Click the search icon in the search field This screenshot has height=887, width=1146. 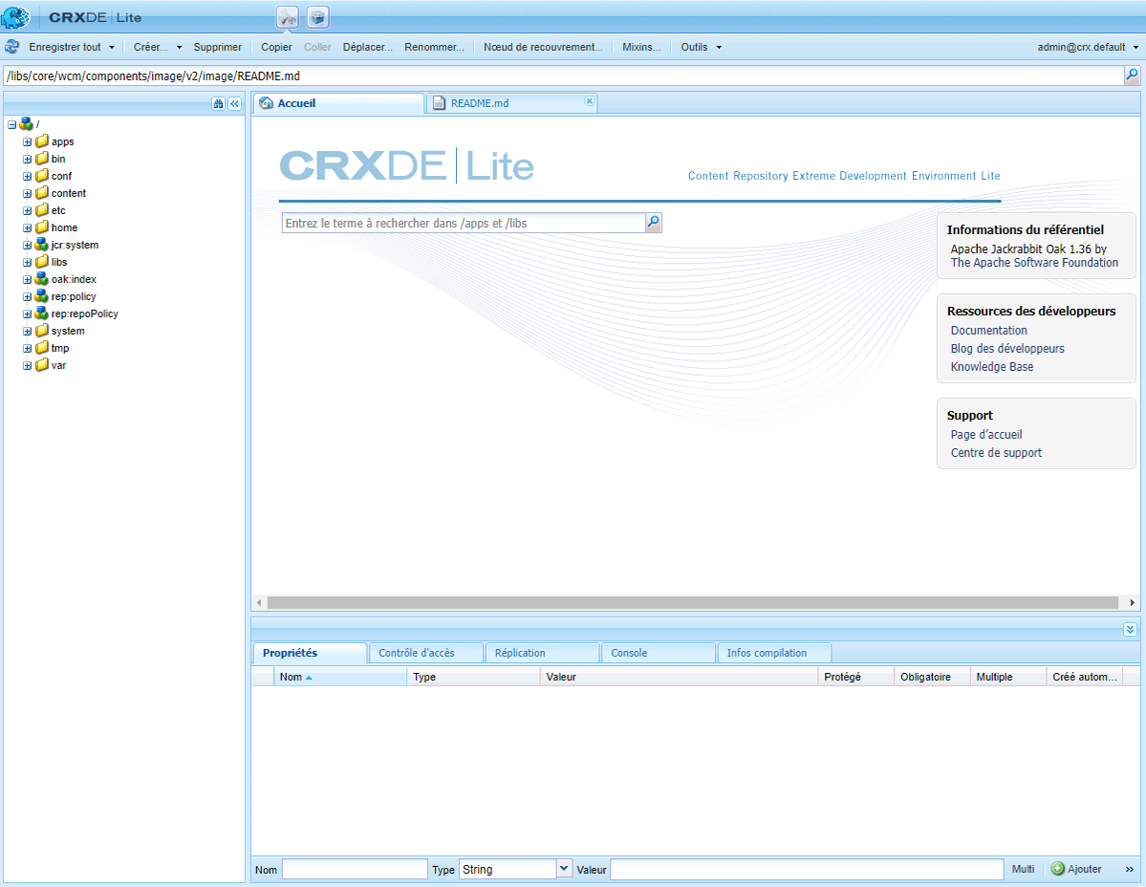[653, 222]
